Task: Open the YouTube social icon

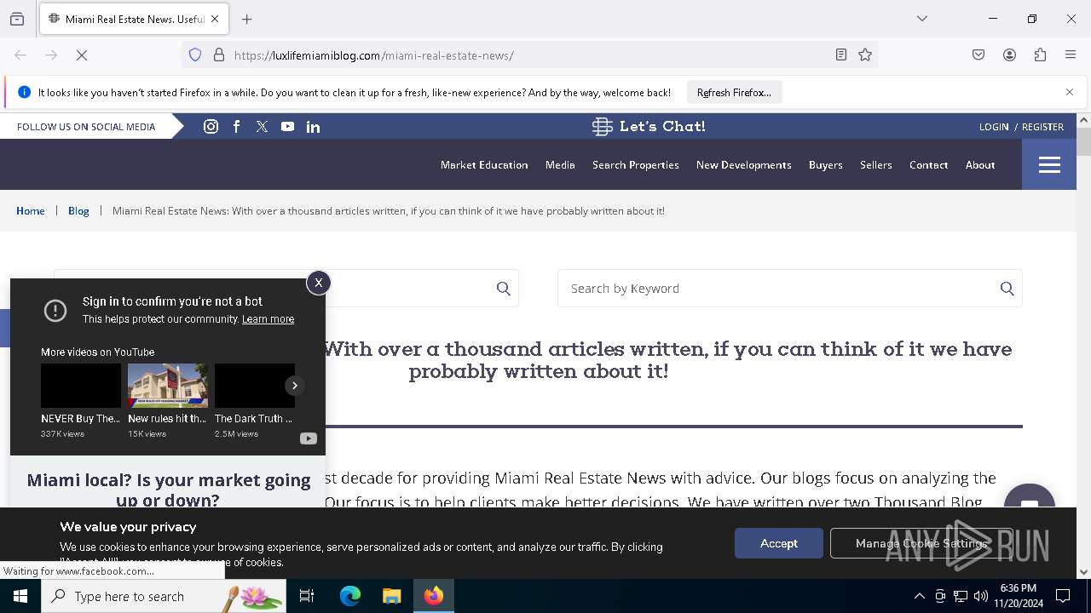Action: 287,126
